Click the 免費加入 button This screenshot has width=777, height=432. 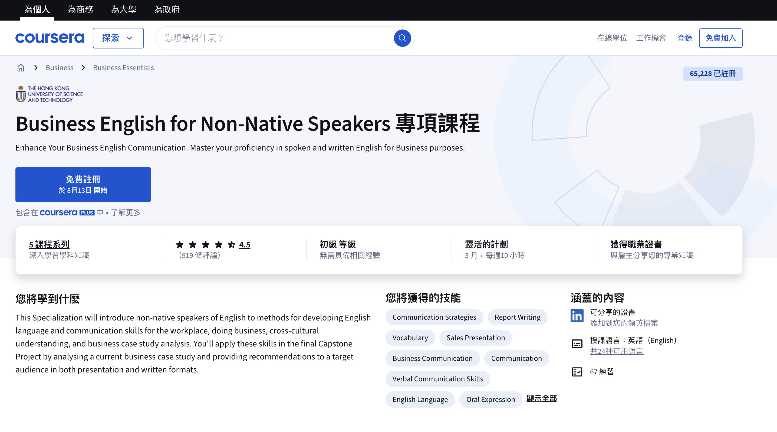click(721, 38)
